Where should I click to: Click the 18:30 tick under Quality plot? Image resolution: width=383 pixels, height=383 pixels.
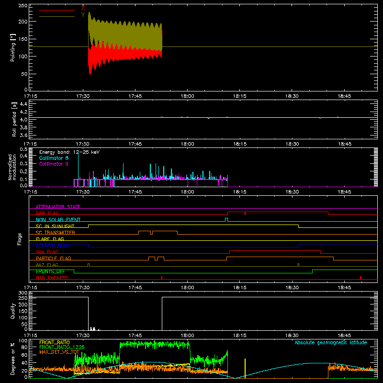tap(292, 336)
